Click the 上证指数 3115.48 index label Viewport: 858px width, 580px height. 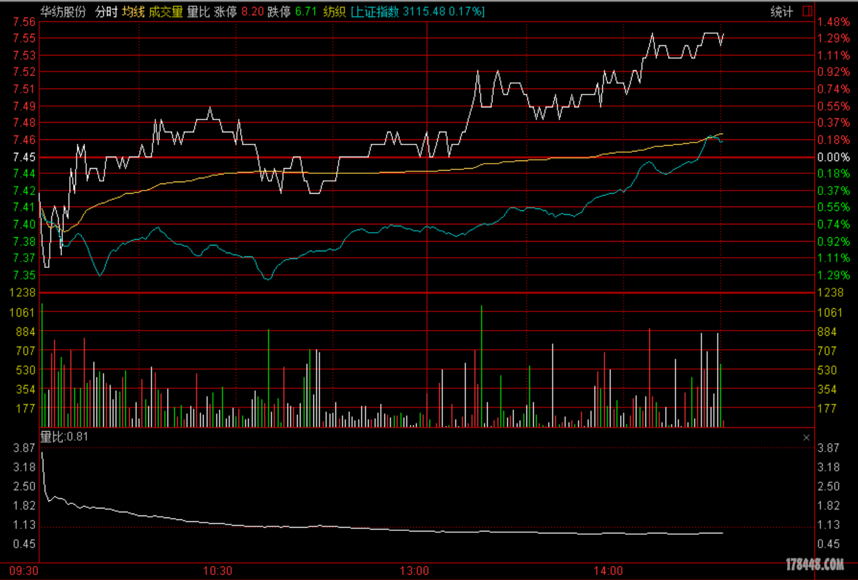[x=418, y=12]
